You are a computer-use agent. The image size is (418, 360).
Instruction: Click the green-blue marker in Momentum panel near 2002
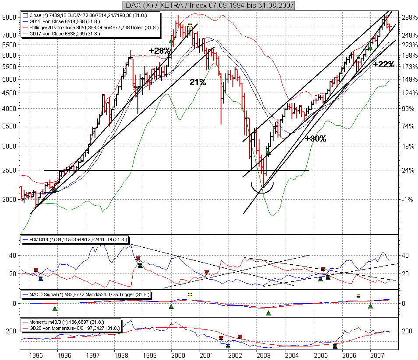(x=228, y=346)
